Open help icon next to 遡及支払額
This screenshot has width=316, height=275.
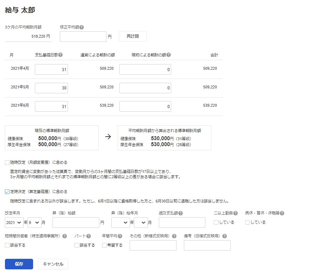[x=181, y=213]
